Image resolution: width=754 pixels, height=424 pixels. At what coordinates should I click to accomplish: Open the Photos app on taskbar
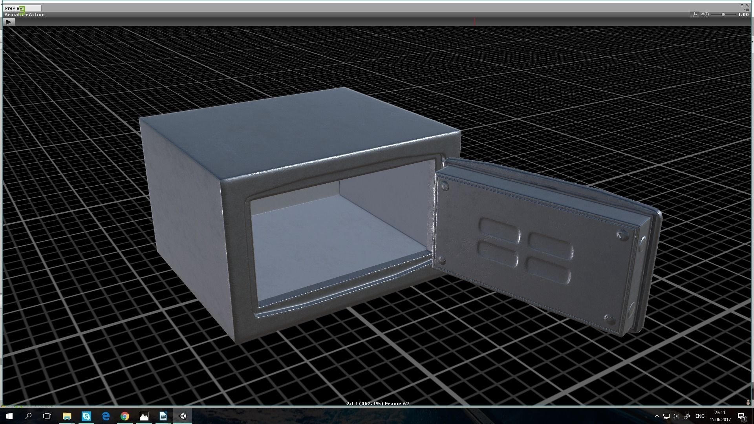[144, 416]
